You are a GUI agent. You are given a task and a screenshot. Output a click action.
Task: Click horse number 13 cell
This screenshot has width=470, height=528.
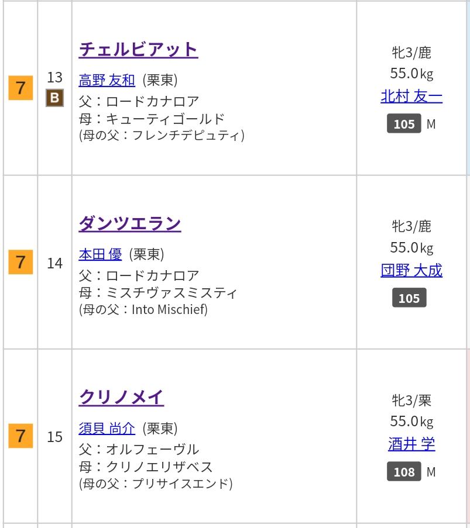click(54, 78)
